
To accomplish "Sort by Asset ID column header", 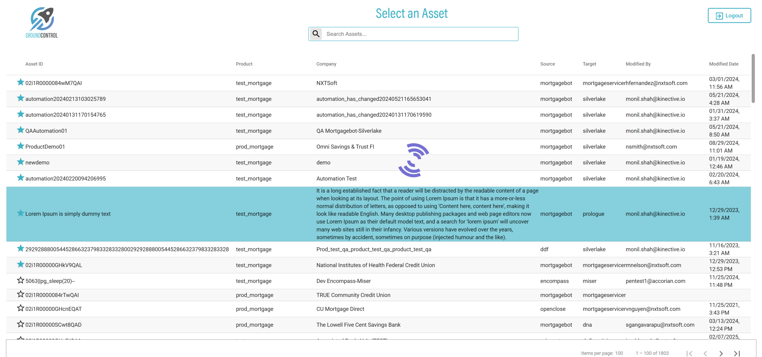I will coord(34,64).
